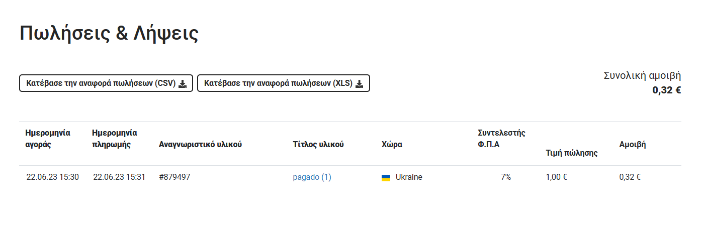This screenshot has height=226, width=703.
Task: Click the Ukraine country text
Action: (x=409, y=177)
